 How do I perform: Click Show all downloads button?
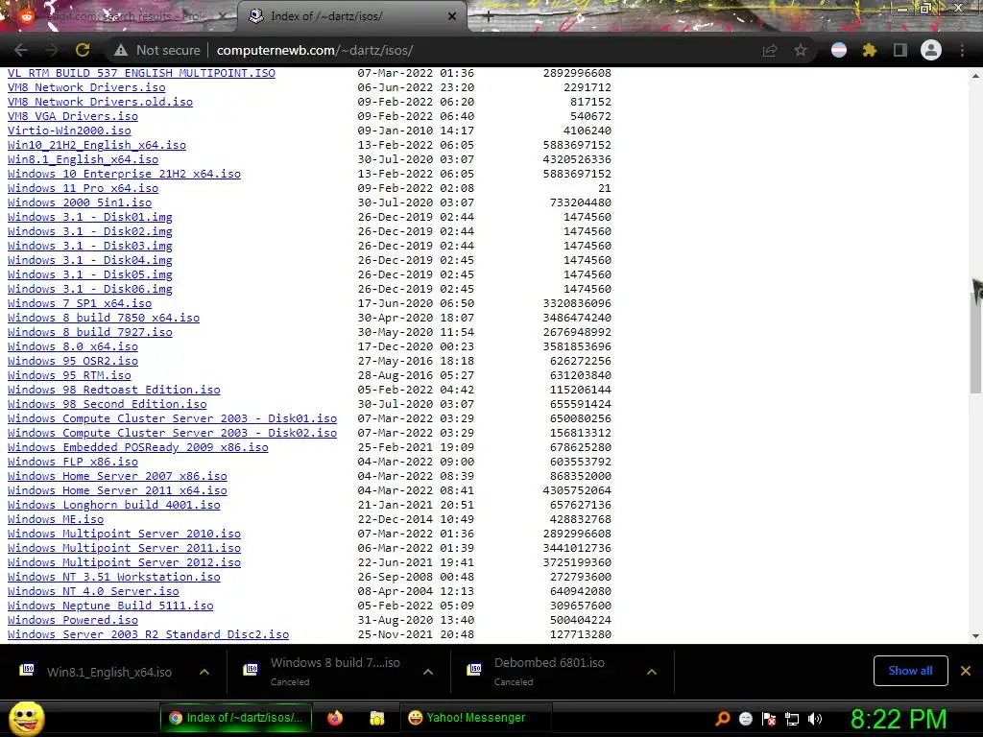[x=910, y=671]
